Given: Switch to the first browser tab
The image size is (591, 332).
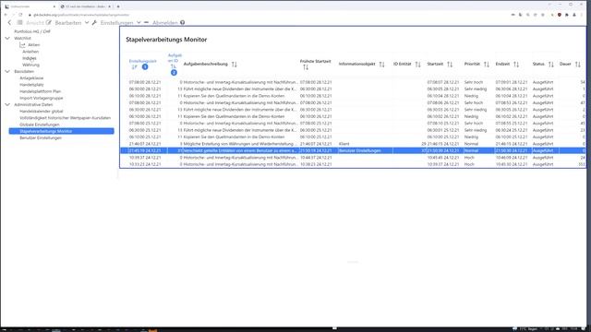Looking at the screenshot, I should click(30, 6).
